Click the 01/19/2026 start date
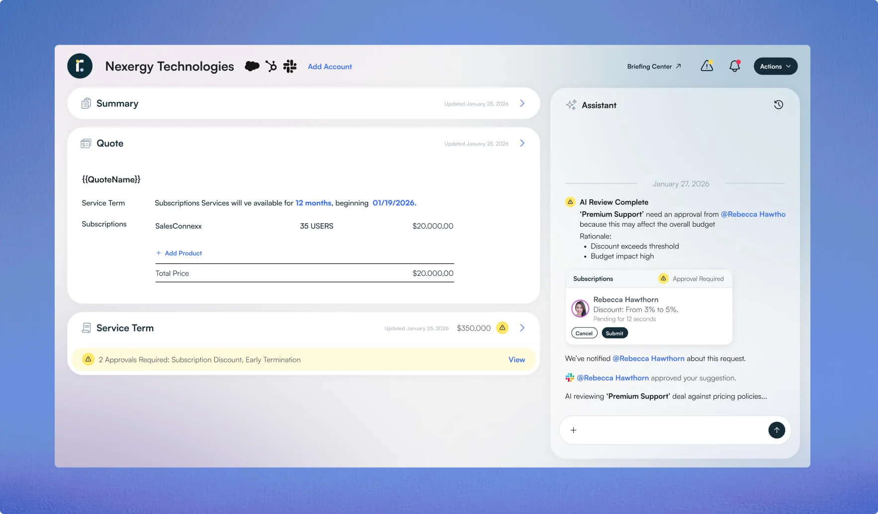The image size is (878, 514). (395, 203)
